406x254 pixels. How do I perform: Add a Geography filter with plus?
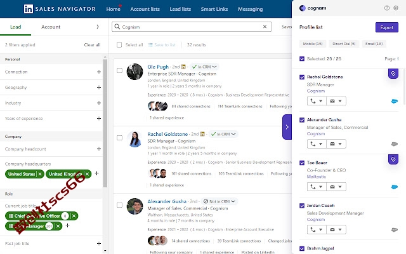pyautogui.click(x=99, y=88)
